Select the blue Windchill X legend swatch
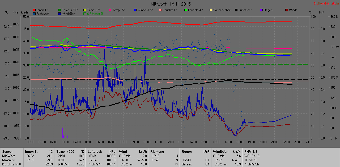The height and width of the screenshot is (167, 340). point(135,10)
